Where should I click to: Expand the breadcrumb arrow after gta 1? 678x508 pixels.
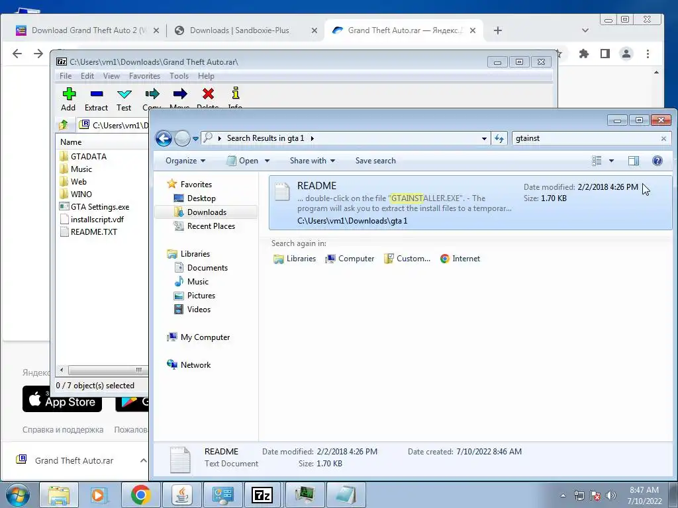[x=313, y=138]
